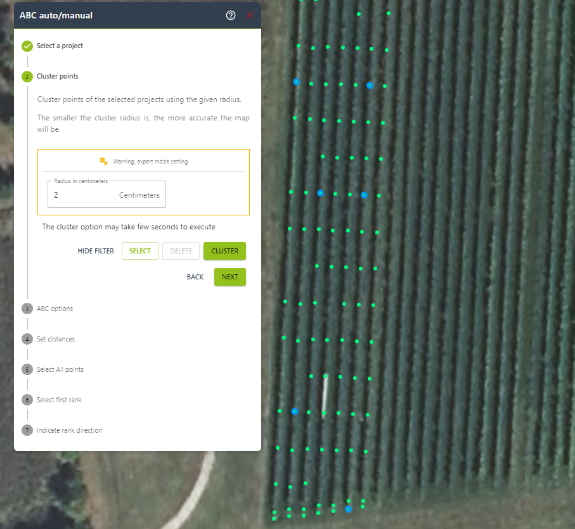Click the step 7 circle beside Indicate rank direction
Screen dimensions: 575x529
click(x=27, y=430)
